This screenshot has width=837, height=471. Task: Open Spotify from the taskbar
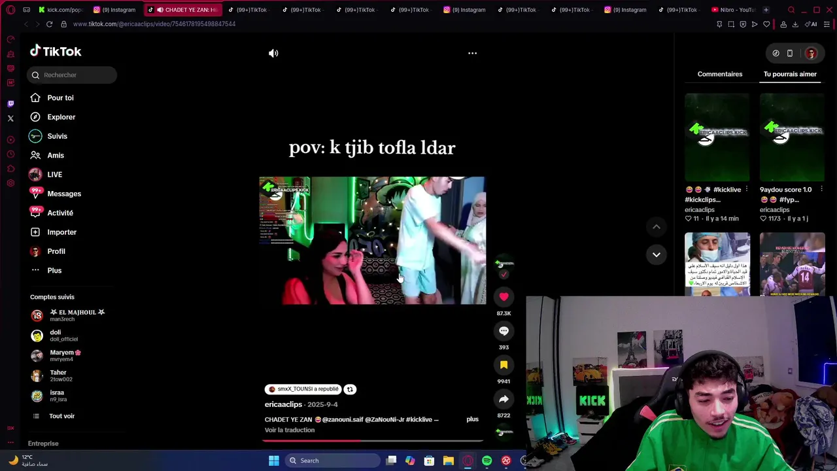pos(487,461)
